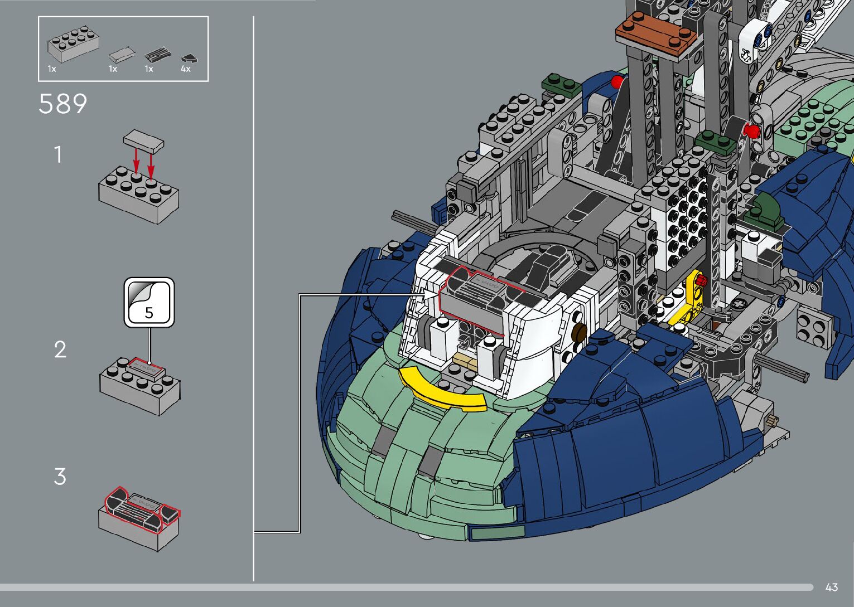The height and width of the screenshot is (607, 854).
Task: Click the 4x quantity label in parts box
Action: (x=186, y=69)
